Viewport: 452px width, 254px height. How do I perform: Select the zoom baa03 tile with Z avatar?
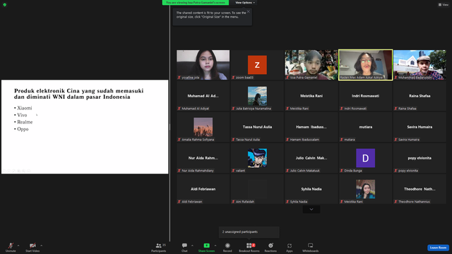257,65
